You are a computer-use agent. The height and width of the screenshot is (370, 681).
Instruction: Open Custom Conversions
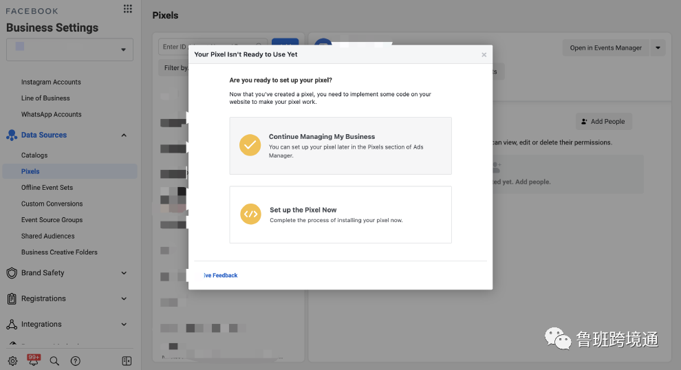click(x=52, y=204)
